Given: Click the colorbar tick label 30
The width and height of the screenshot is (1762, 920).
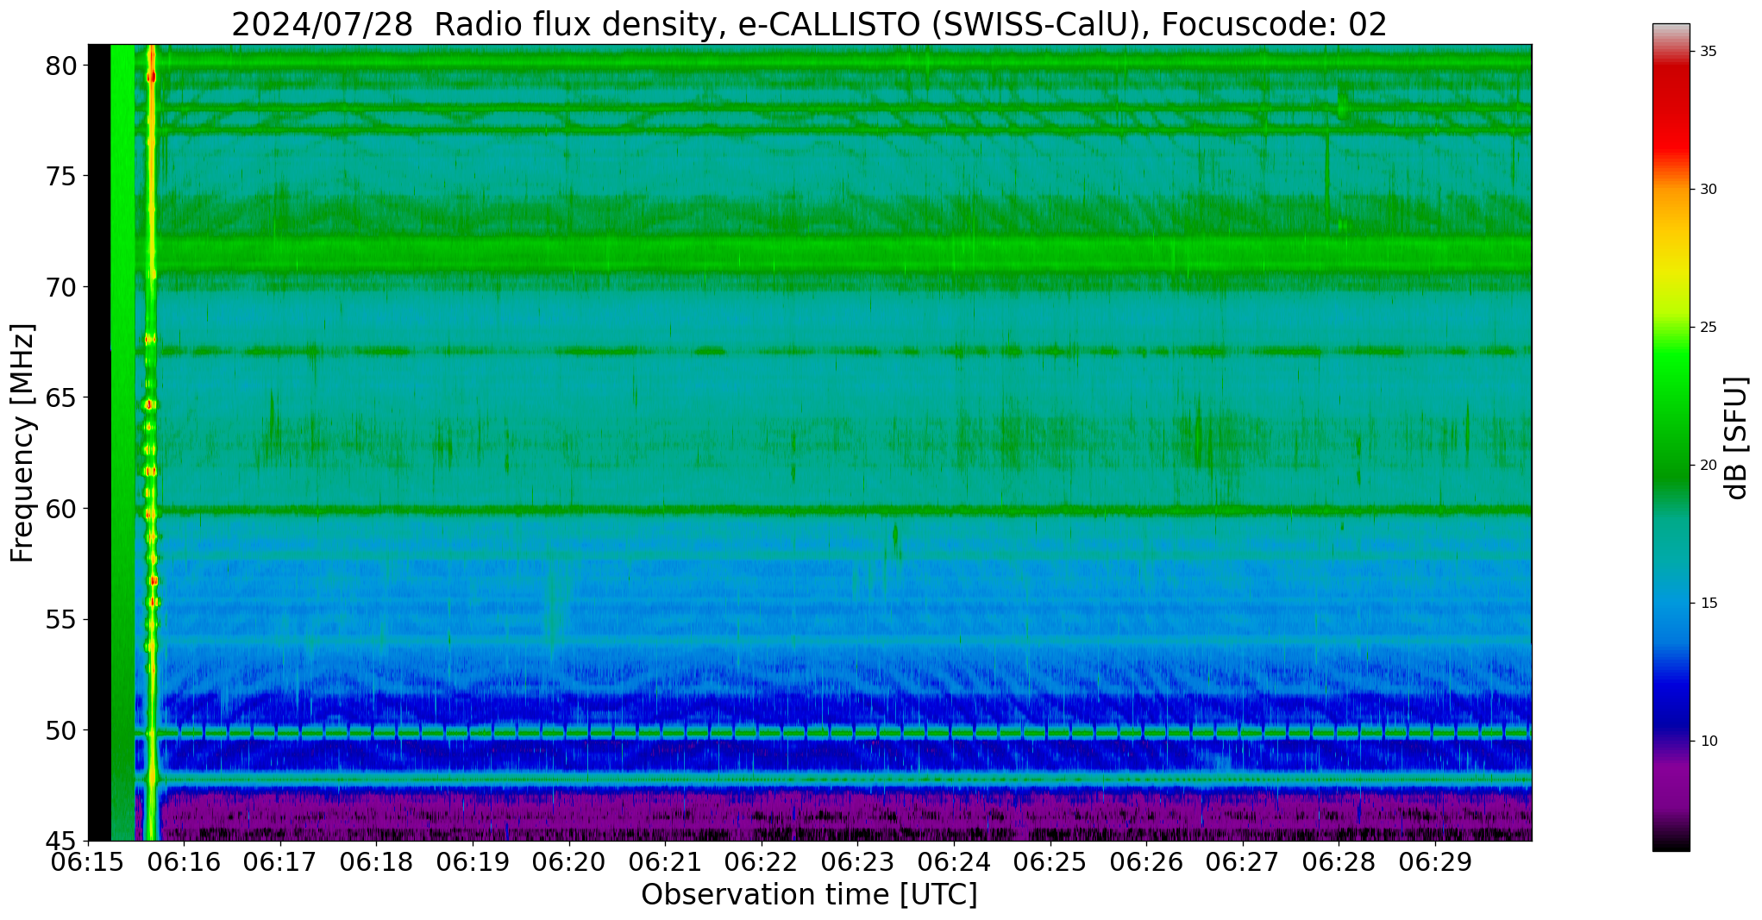Looking at the screenshot, I should pos(1709,190).
